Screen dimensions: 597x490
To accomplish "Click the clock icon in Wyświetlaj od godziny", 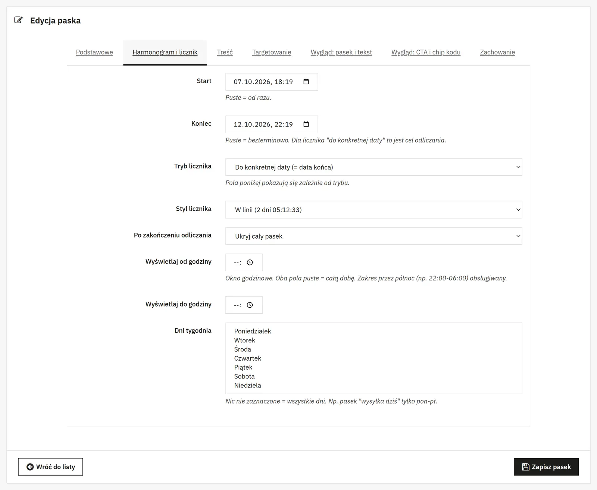I will (x=250, y=263).
